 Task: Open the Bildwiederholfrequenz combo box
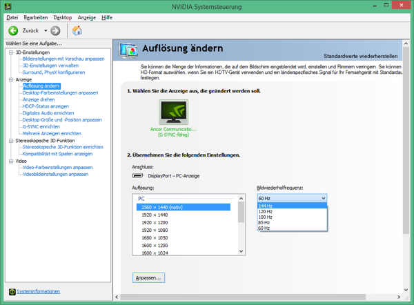click(292, 198)
